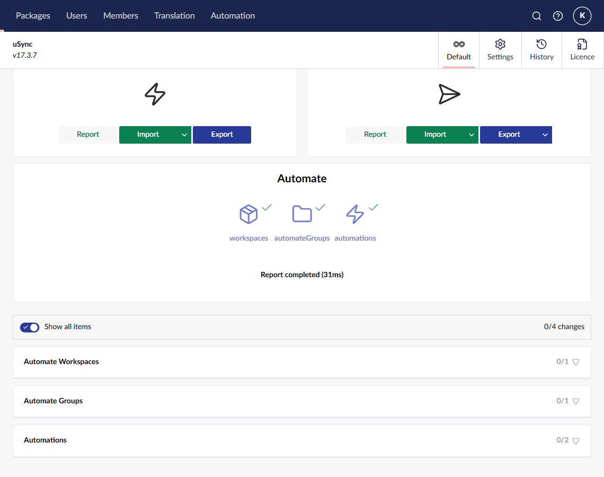Select the automations lightning icon
Viewport: 604px width, 477px height.
click(x=355, y=214)
